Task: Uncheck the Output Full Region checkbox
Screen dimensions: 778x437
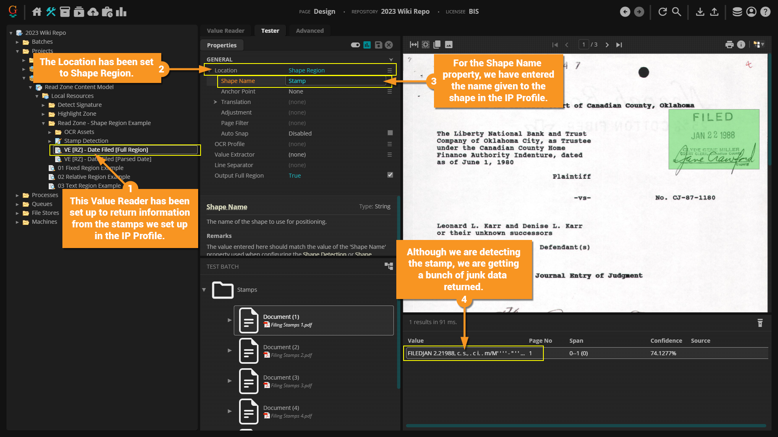Action: [390, 175]
